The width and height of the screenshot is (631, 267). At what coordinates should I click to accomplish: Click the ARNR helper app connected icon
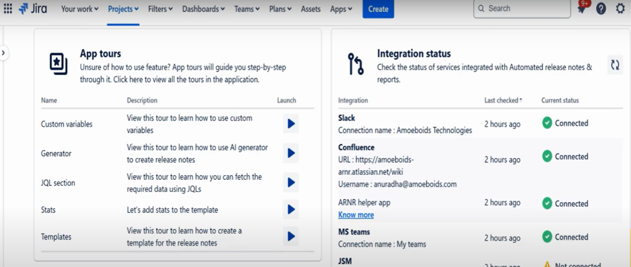click(x=547, y=203)
